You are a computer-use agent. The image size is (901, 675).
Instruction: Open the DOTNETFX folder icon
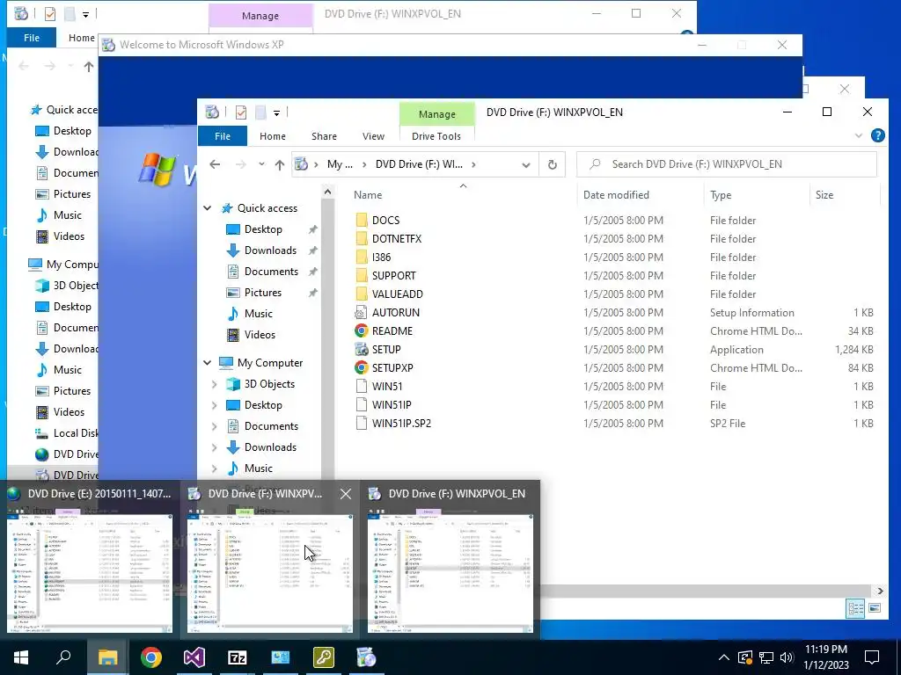click(362, 239)
